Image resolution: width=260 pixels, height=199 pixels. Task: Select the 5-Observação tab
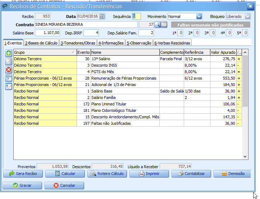point(139,43)
